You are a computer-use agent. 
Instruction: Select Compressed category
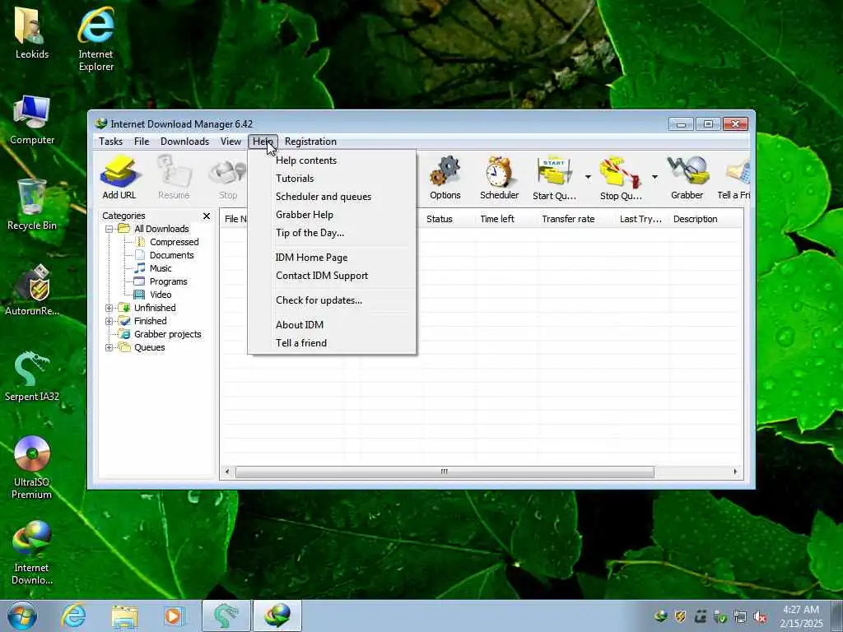[x=174, y=243]
